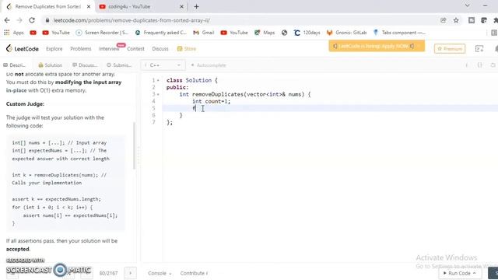Open the Interview menu item
Image resolution: width=498 pixels, height=280 pixels.
pos(109,48)
